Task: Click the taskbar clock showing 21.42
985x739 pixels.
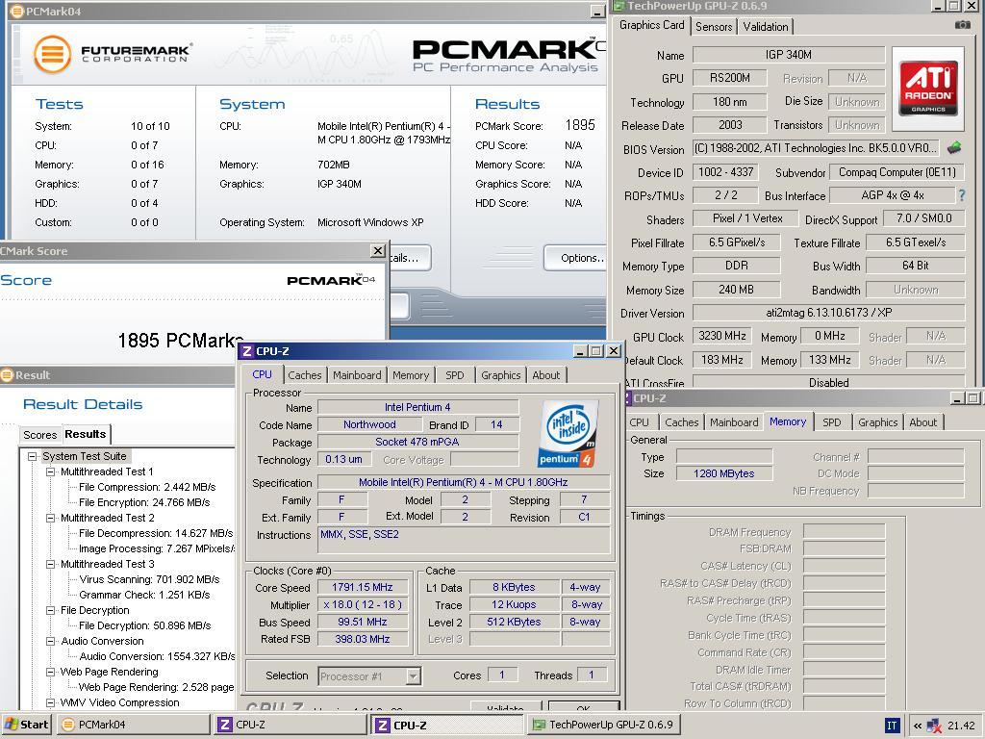Action: (x=961, y=726)
